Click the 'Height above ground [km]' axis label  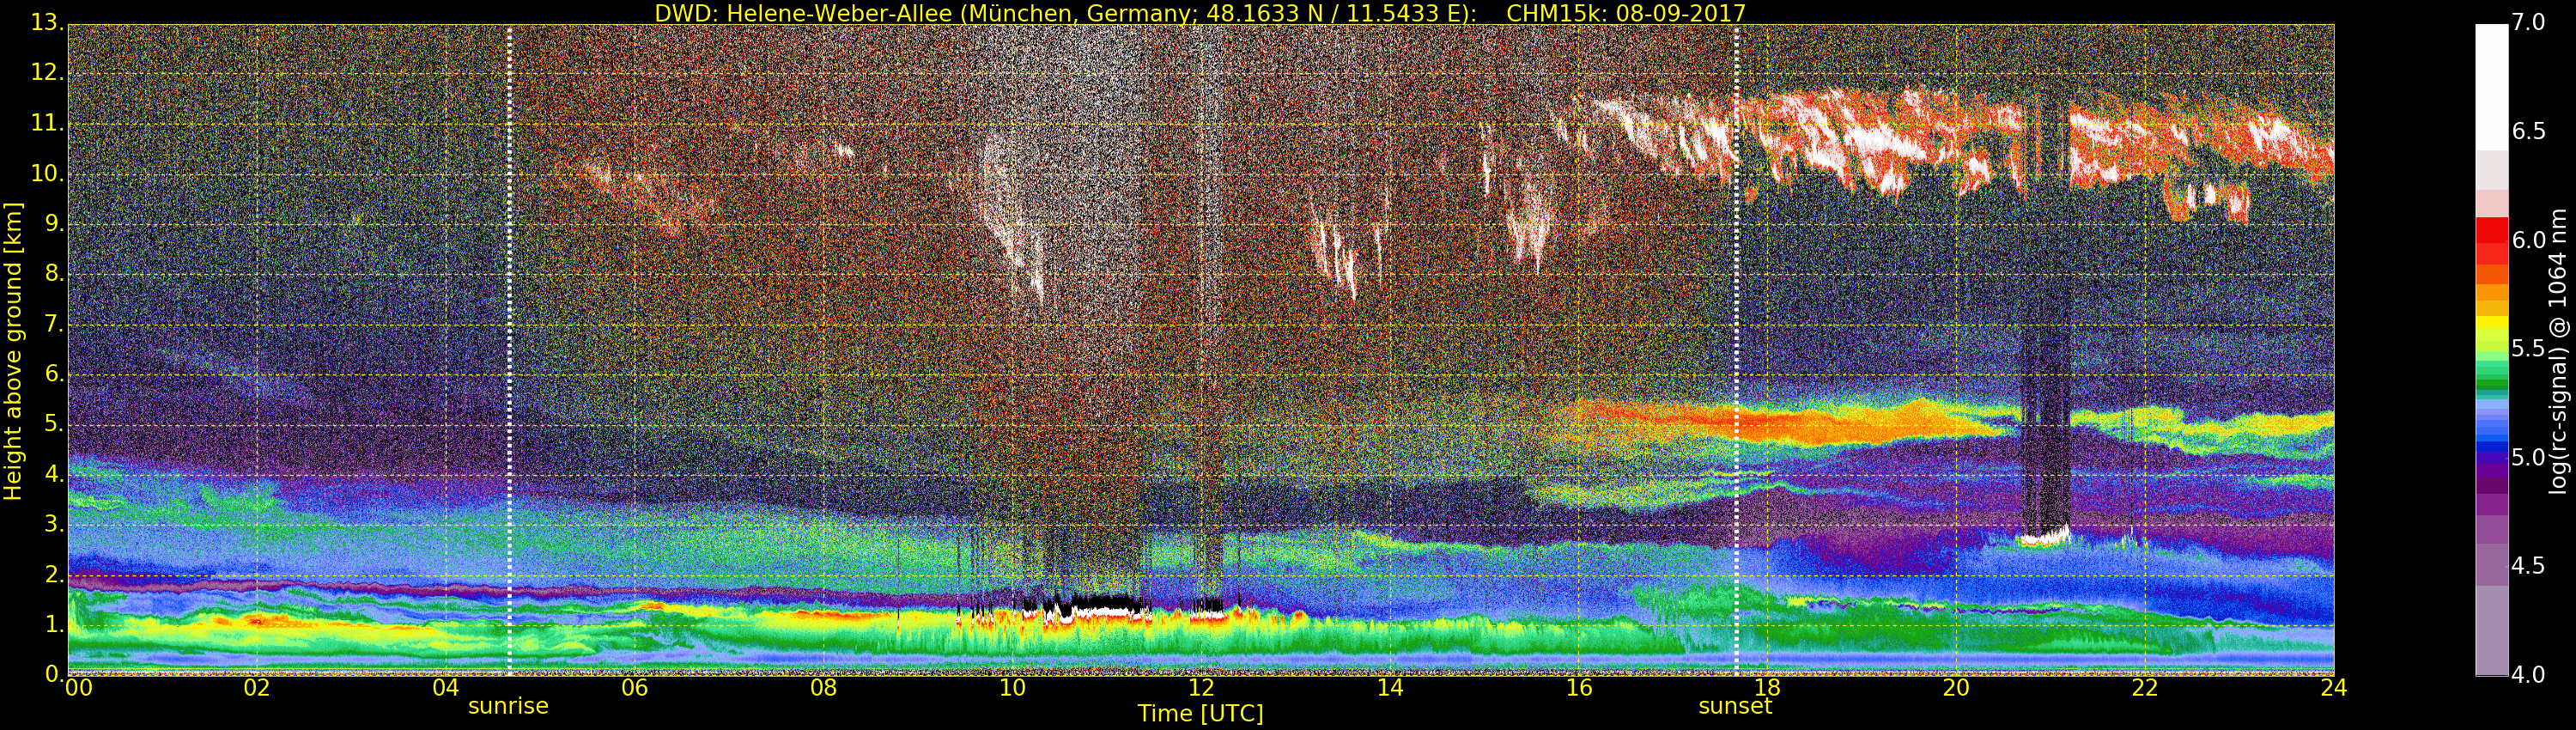click(13, 351)
